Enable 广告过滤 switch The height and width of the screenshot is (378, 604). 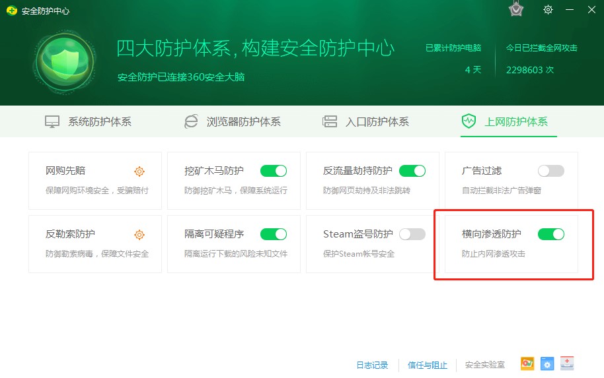tap(551, 171)
